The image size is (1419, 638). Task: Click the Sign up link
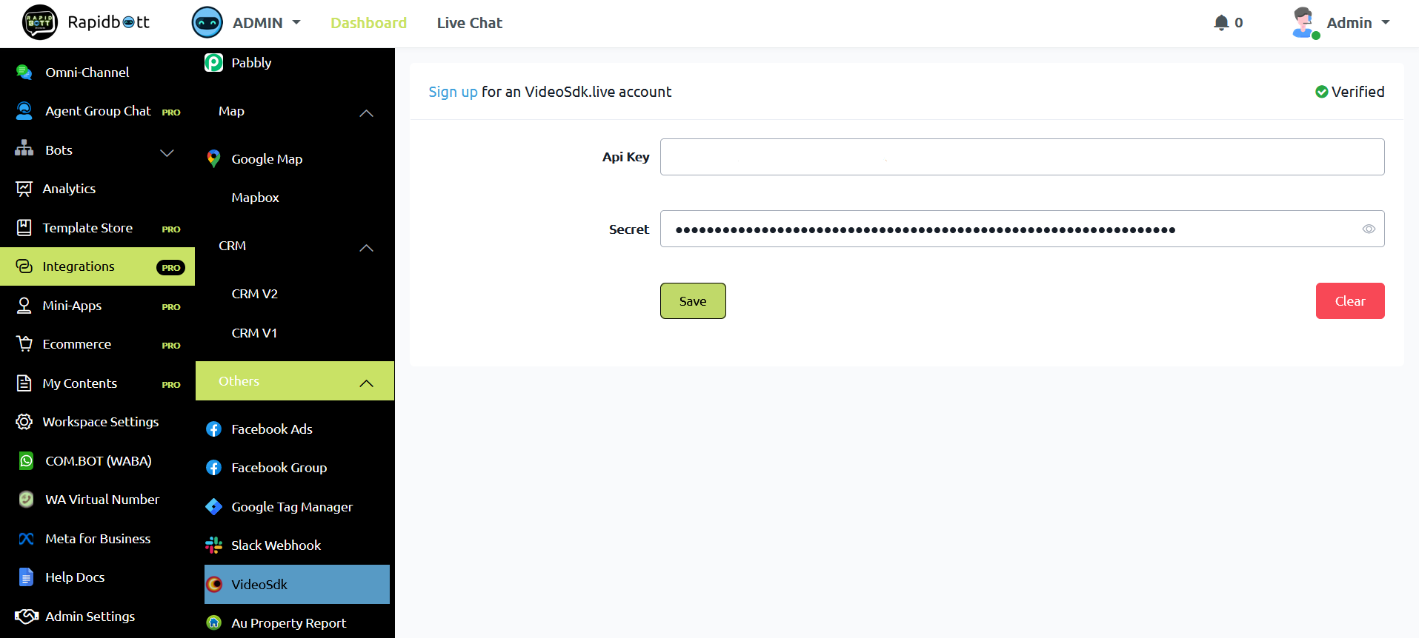[x=453, y=92]
